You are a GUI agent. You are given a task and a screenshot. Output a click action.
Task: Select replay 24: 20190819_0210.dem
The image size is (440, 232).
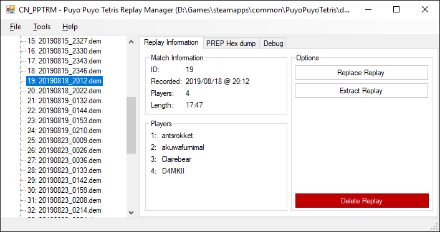64,131
